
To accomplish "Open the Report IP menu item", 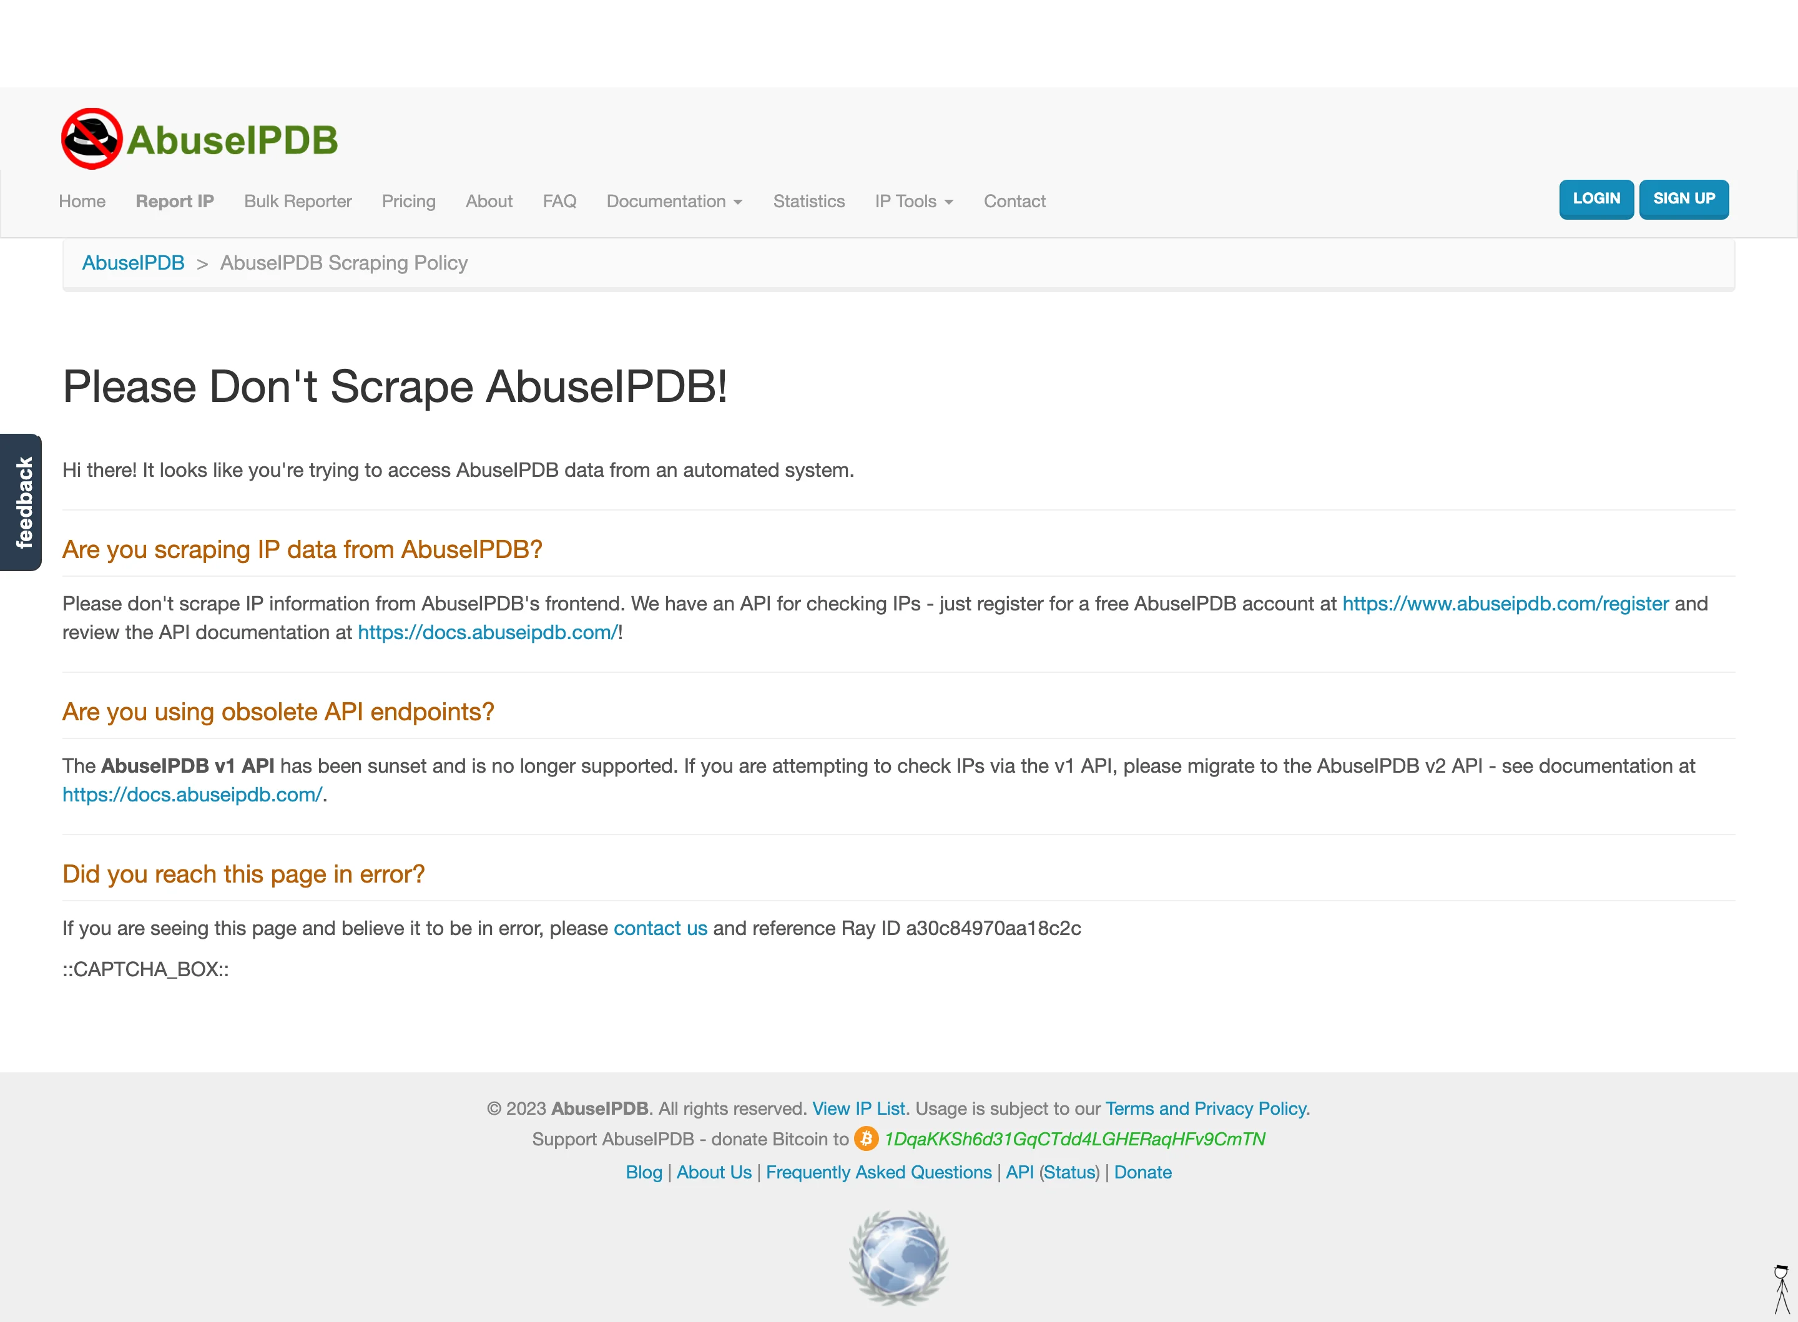I will point(174,202).
